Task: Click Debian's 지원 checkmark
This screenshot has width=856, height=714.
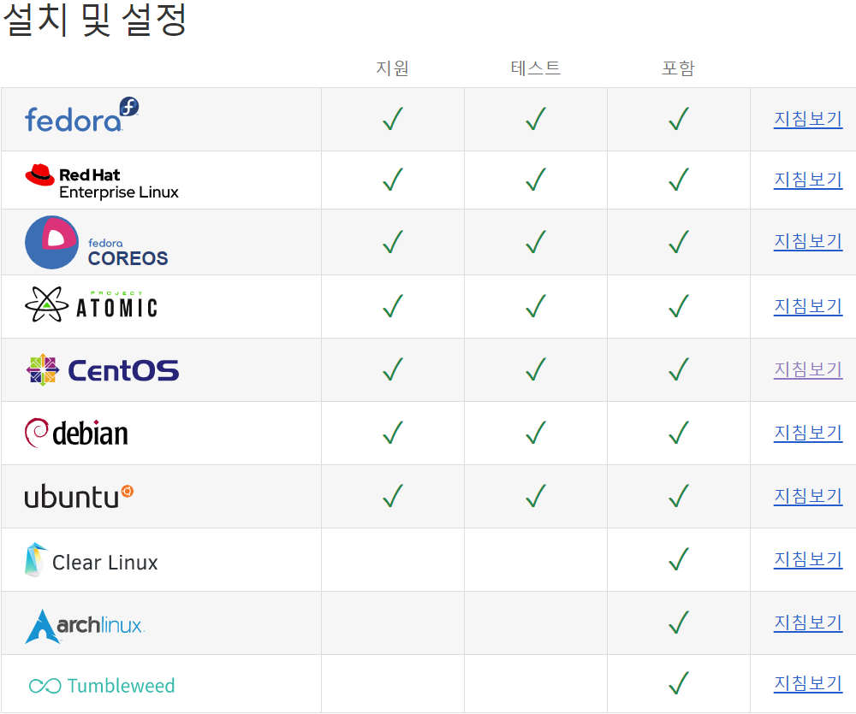Action: point(393,432)
